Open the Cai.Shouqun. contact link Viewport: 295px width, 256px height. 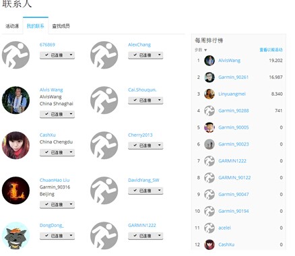[142, 90]
